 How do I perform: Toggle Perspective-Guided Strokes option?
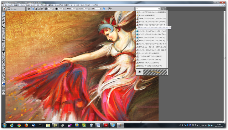(x=42, y=9)
